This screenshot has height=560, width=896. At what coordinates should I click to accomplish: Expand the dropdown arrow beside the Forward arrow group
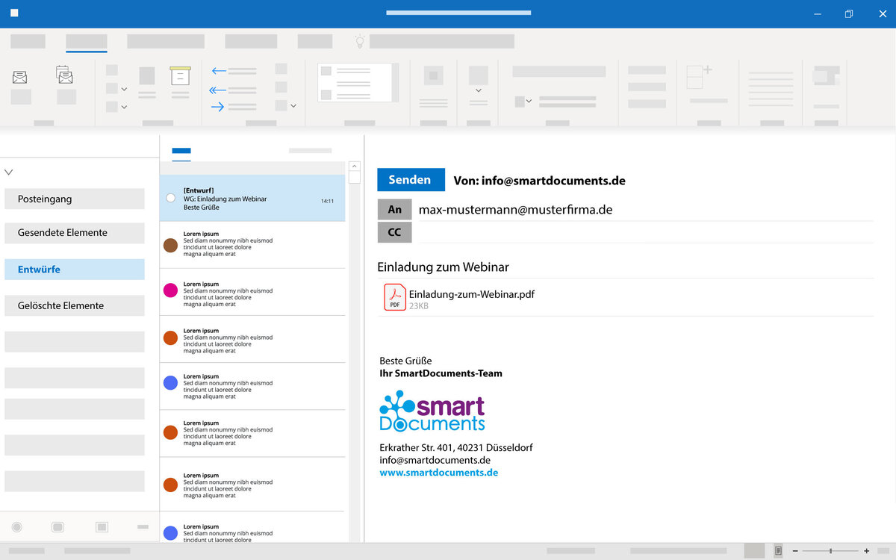pyautogui.click(x=293, y=106)
